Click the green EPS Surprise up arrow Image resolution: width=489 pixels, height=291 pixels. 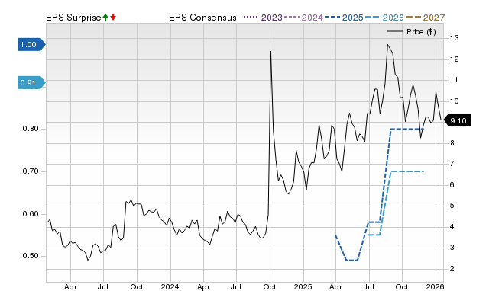point(105,18)
